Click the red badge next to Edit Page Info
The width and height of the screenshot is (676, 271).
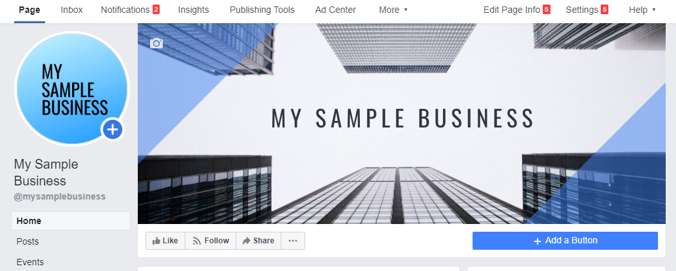pos(547,10)
